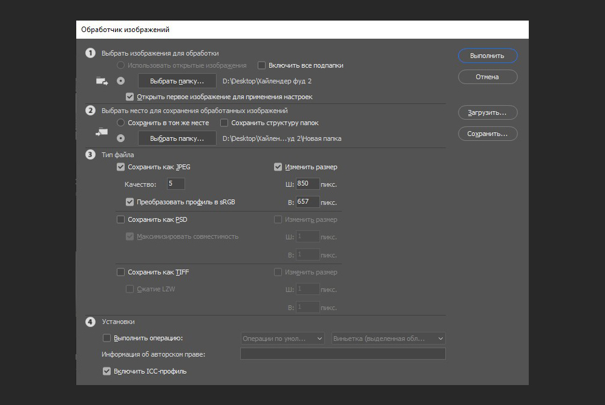Open the Виньетка action dropdown

pyautogui.click(x=388, y=339)
